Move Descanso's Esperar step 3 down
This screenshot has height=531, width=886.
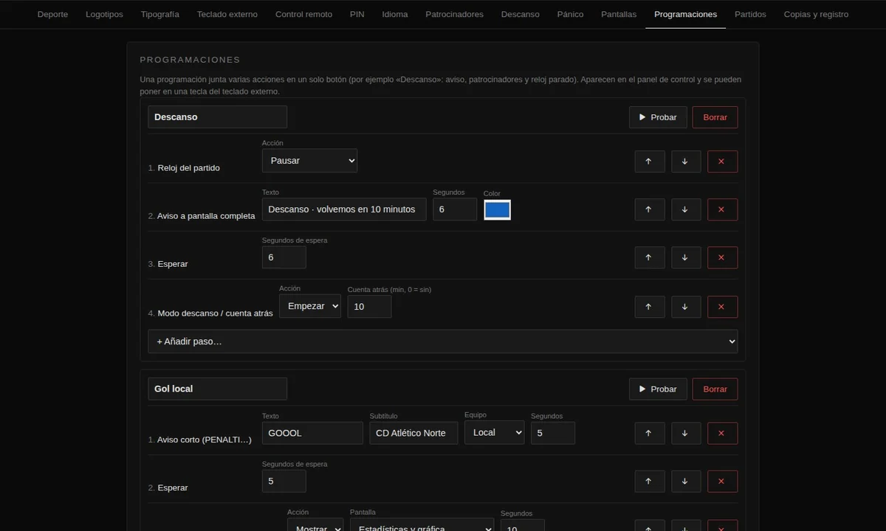(686, 257)
